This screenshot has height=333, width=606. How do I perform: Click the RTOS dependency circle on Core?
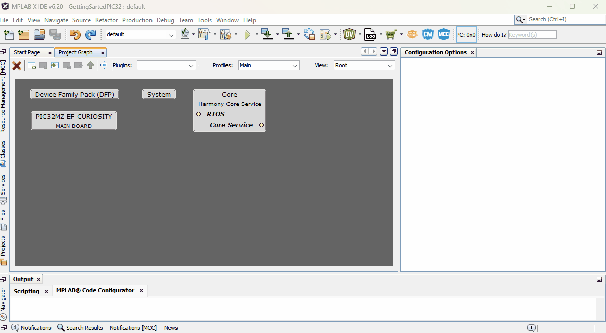(x=198, y=114)
